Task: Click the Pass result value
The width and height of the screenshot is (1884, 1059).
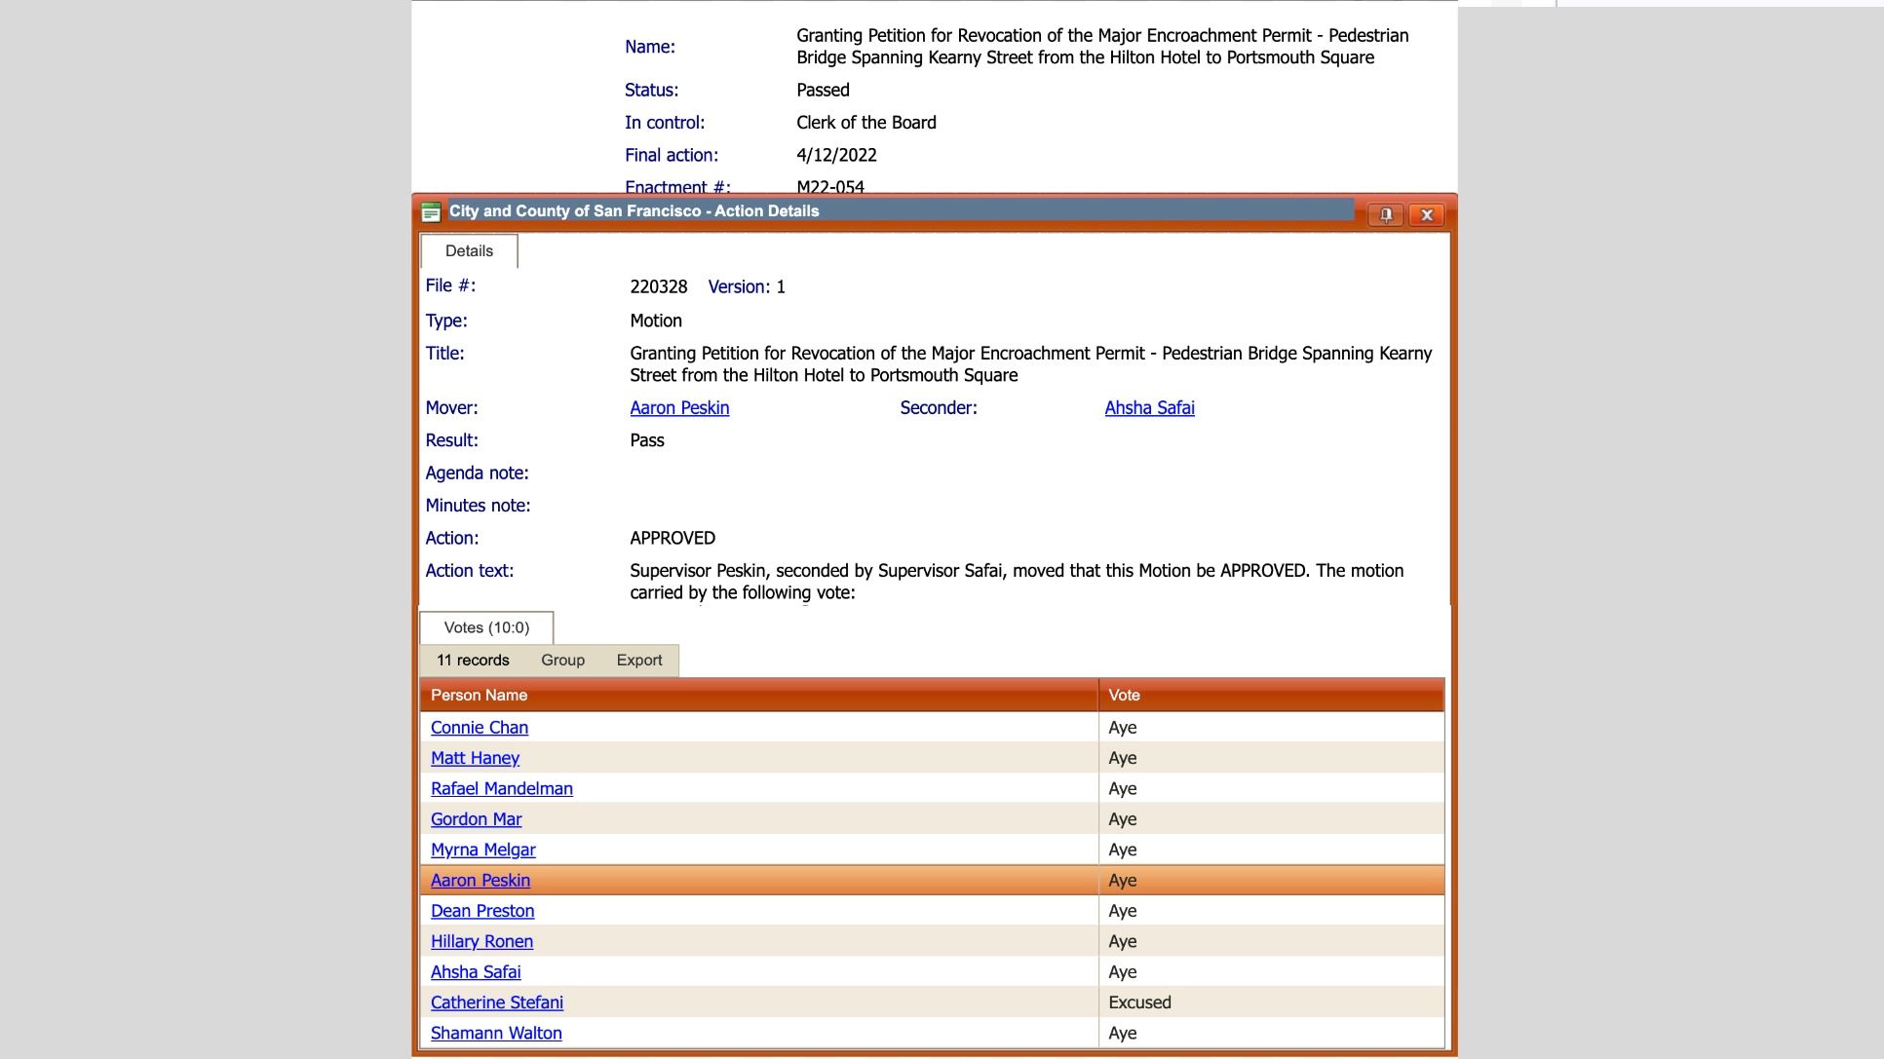Action: pos(647,440)
